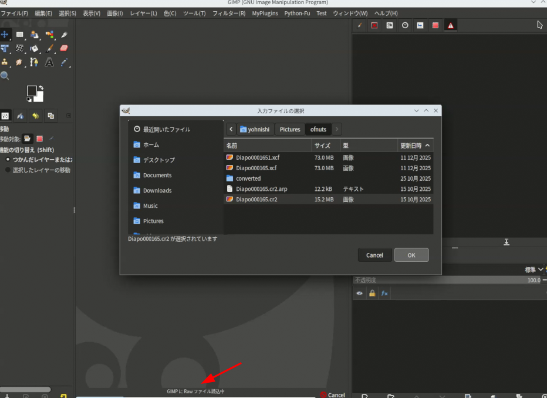Select file Diapo0001651.xcf

(328, 157)
